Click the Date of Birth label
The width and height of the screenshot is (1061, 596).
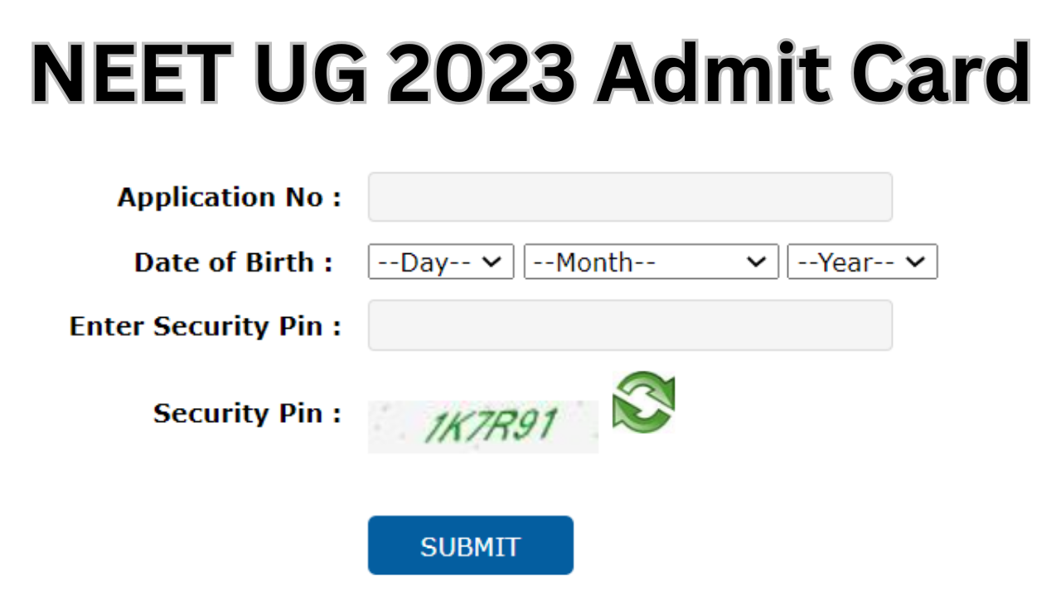(x=234, y=262)
